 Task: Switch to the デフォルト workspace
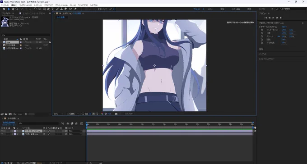coord(197,9)
